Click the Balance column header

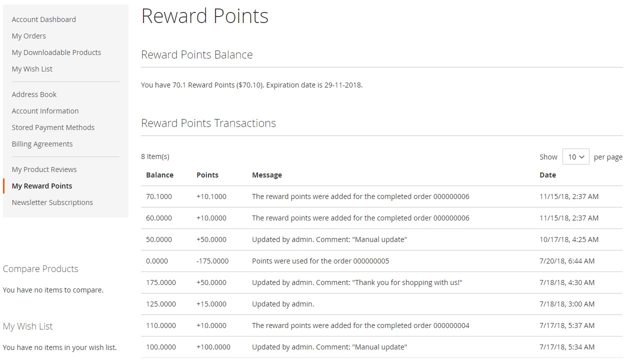click(x=159, y=175)
